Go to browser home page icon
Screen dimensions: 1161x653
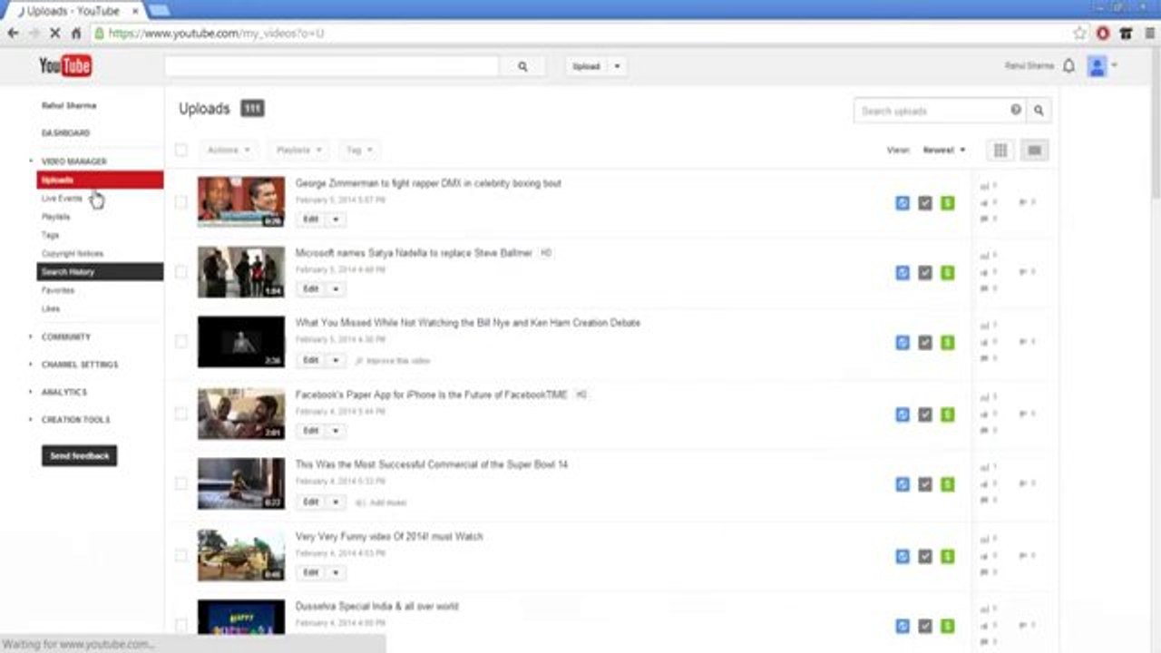click(x=76, y=33)
